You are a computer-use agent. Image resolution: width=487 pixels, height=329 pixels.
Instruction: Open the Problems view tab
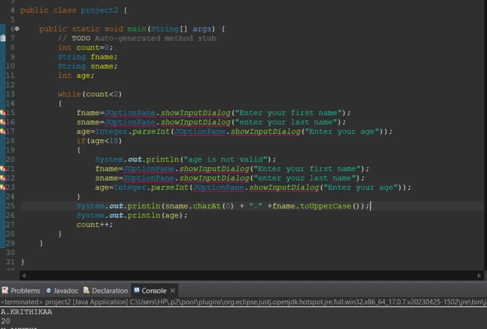coord(21,291)
